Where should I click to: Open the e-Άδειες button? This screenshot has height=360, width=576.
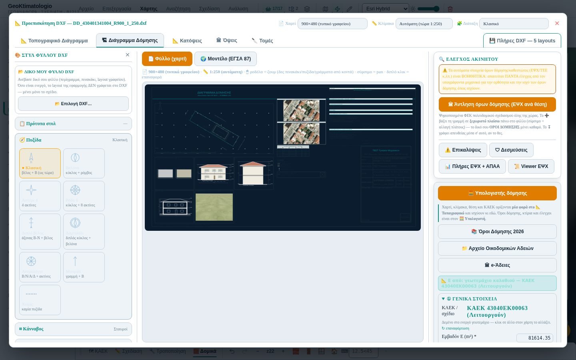coord(497,265)
